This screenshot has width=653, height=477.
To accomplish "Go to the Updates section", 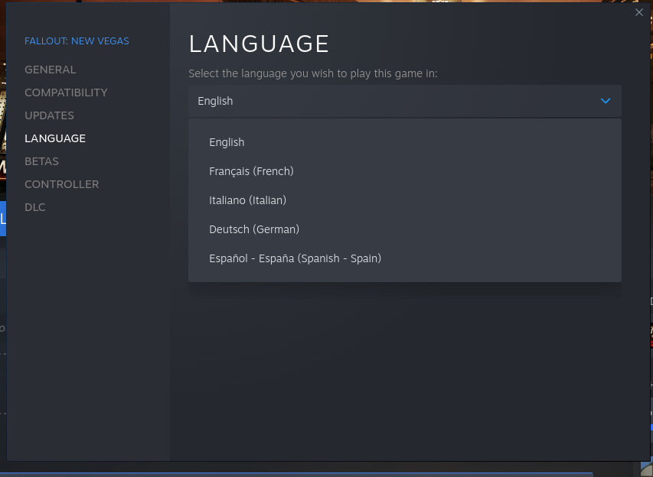I will 49,115.
